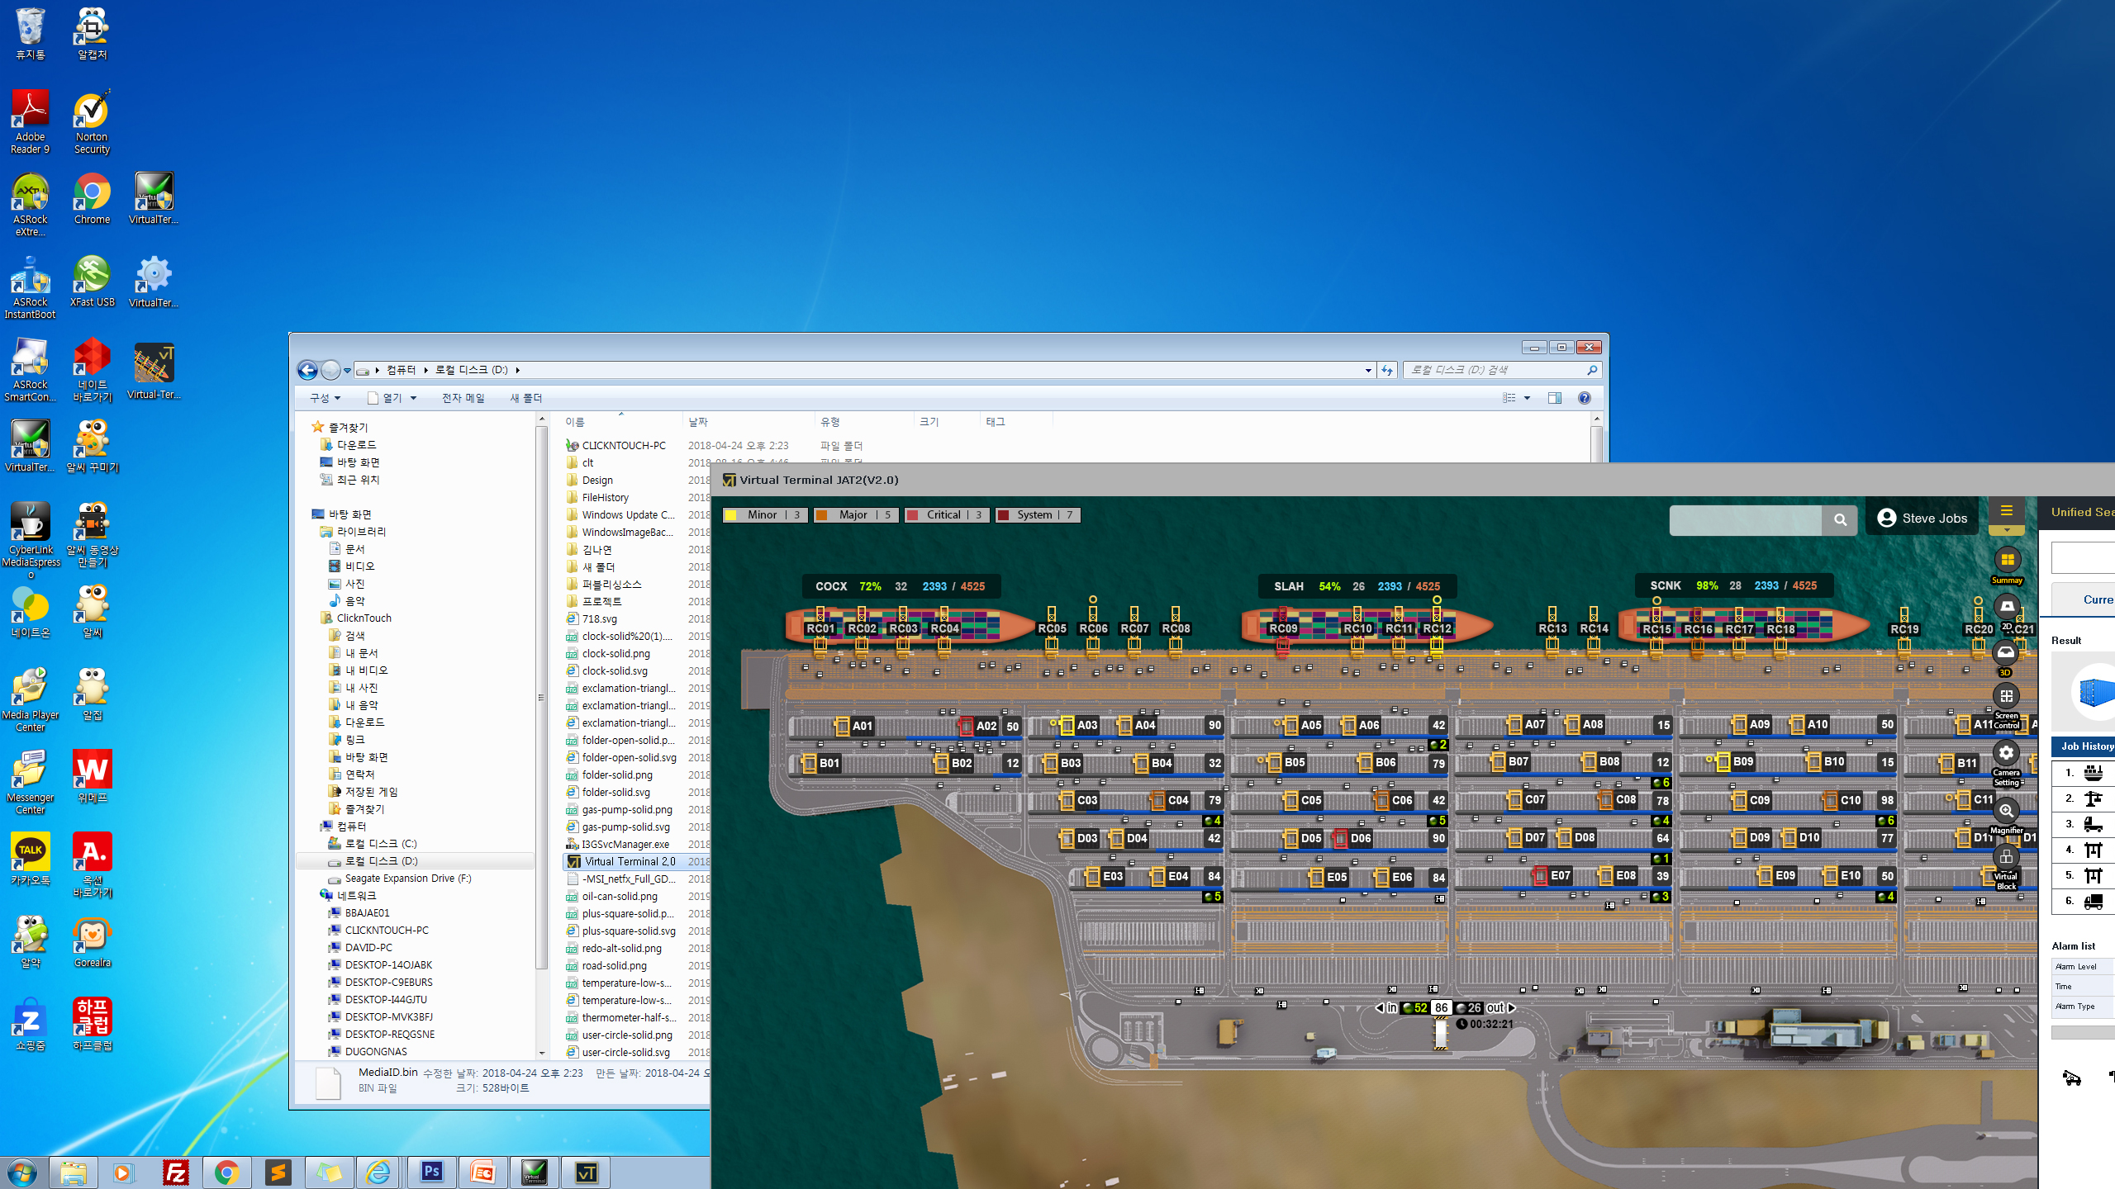
Task: Click the search magnifier button
Action: coord(1840,519)
